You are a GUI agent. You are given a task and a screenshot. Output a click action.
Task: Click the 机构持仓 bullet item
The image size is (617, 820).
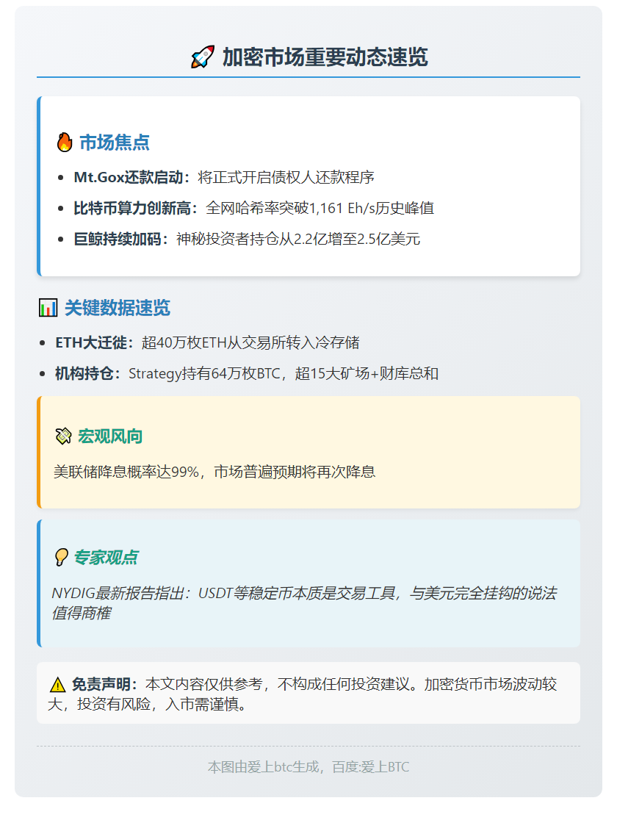pyautogui.click(x=247, y=373)
